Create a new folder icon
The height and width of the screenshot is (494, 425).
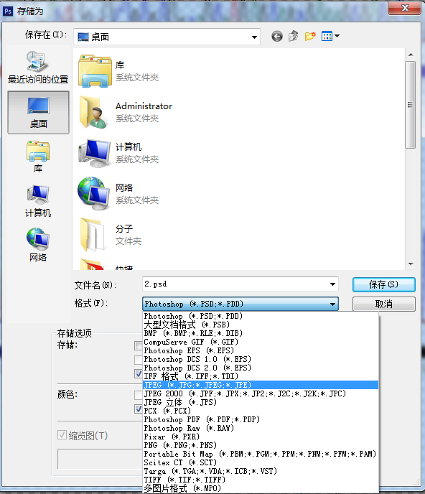click(310, 36)
